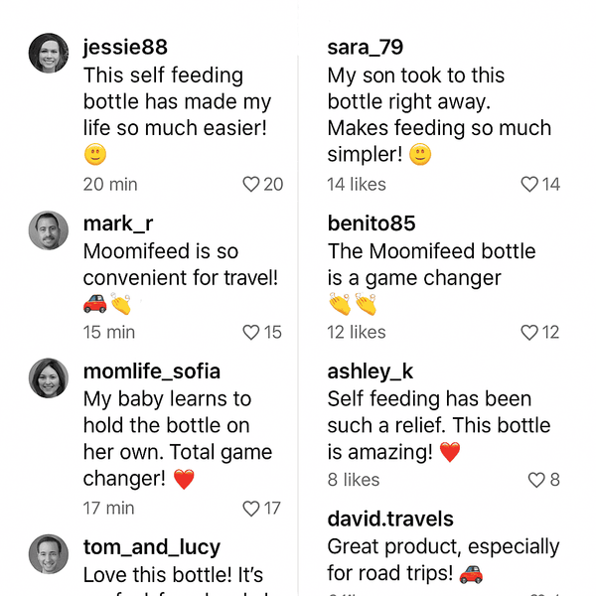Viewport: 596px width, 596px height.
Task: View the 8 likes on ashley_k's comment
Action: [x=354, y=480]
